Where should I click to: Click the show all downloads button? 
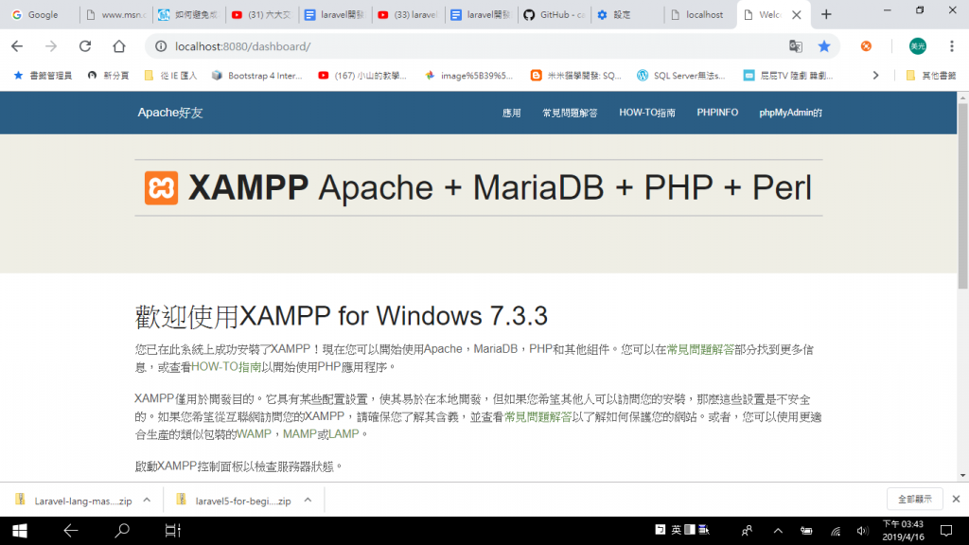point(915,499)
